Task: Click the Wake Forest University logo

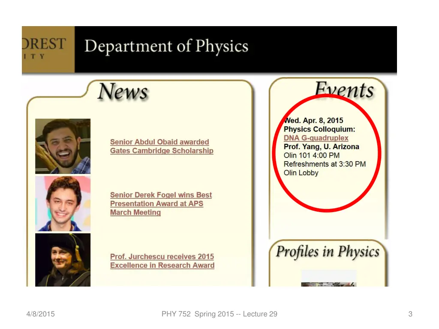Action: click(48, 49)
